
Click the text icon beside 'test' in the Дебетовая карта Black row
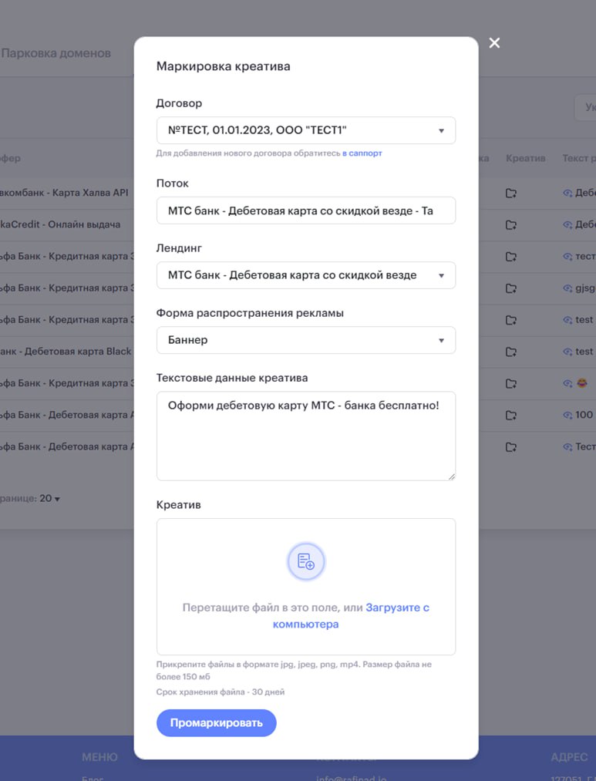[567, 352]
